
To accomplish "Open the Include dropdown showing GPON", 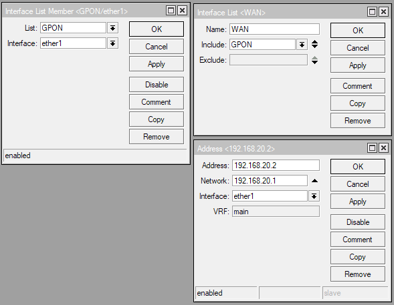I will coord(302,45).
